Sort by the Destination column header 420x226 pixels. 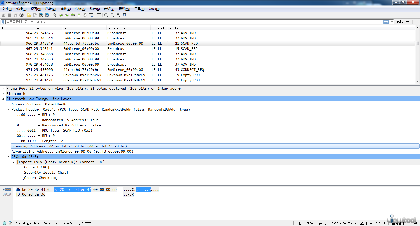click(x=128, y=28)
